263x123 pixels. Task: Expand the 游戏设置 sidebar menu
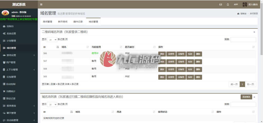tap(19, 55)
